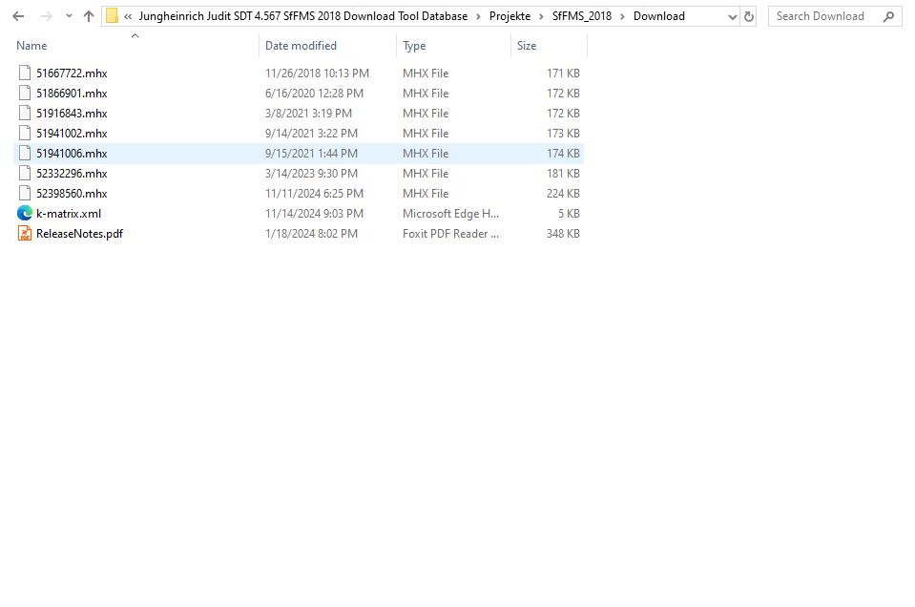Open SfFMS_2018 from the breadcrumb bar
915x607 pixels.
pos(583,15)
